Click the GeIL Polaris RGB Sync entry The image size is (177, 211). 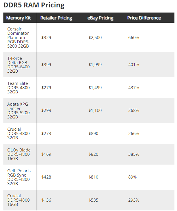tap(19, 177)
